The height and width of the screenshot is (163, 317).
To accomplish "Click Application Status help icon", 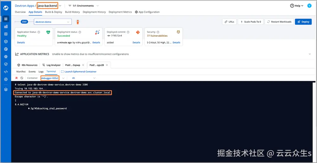I will point(39,32).
